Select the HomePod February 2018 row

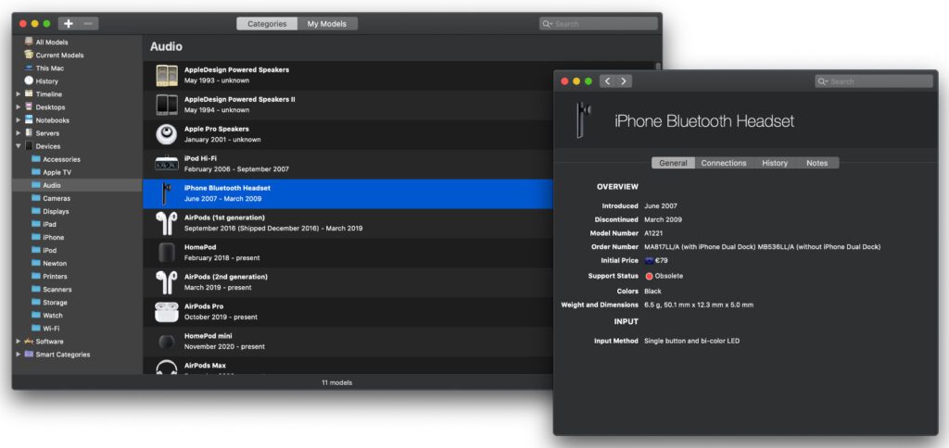point(348,253)
